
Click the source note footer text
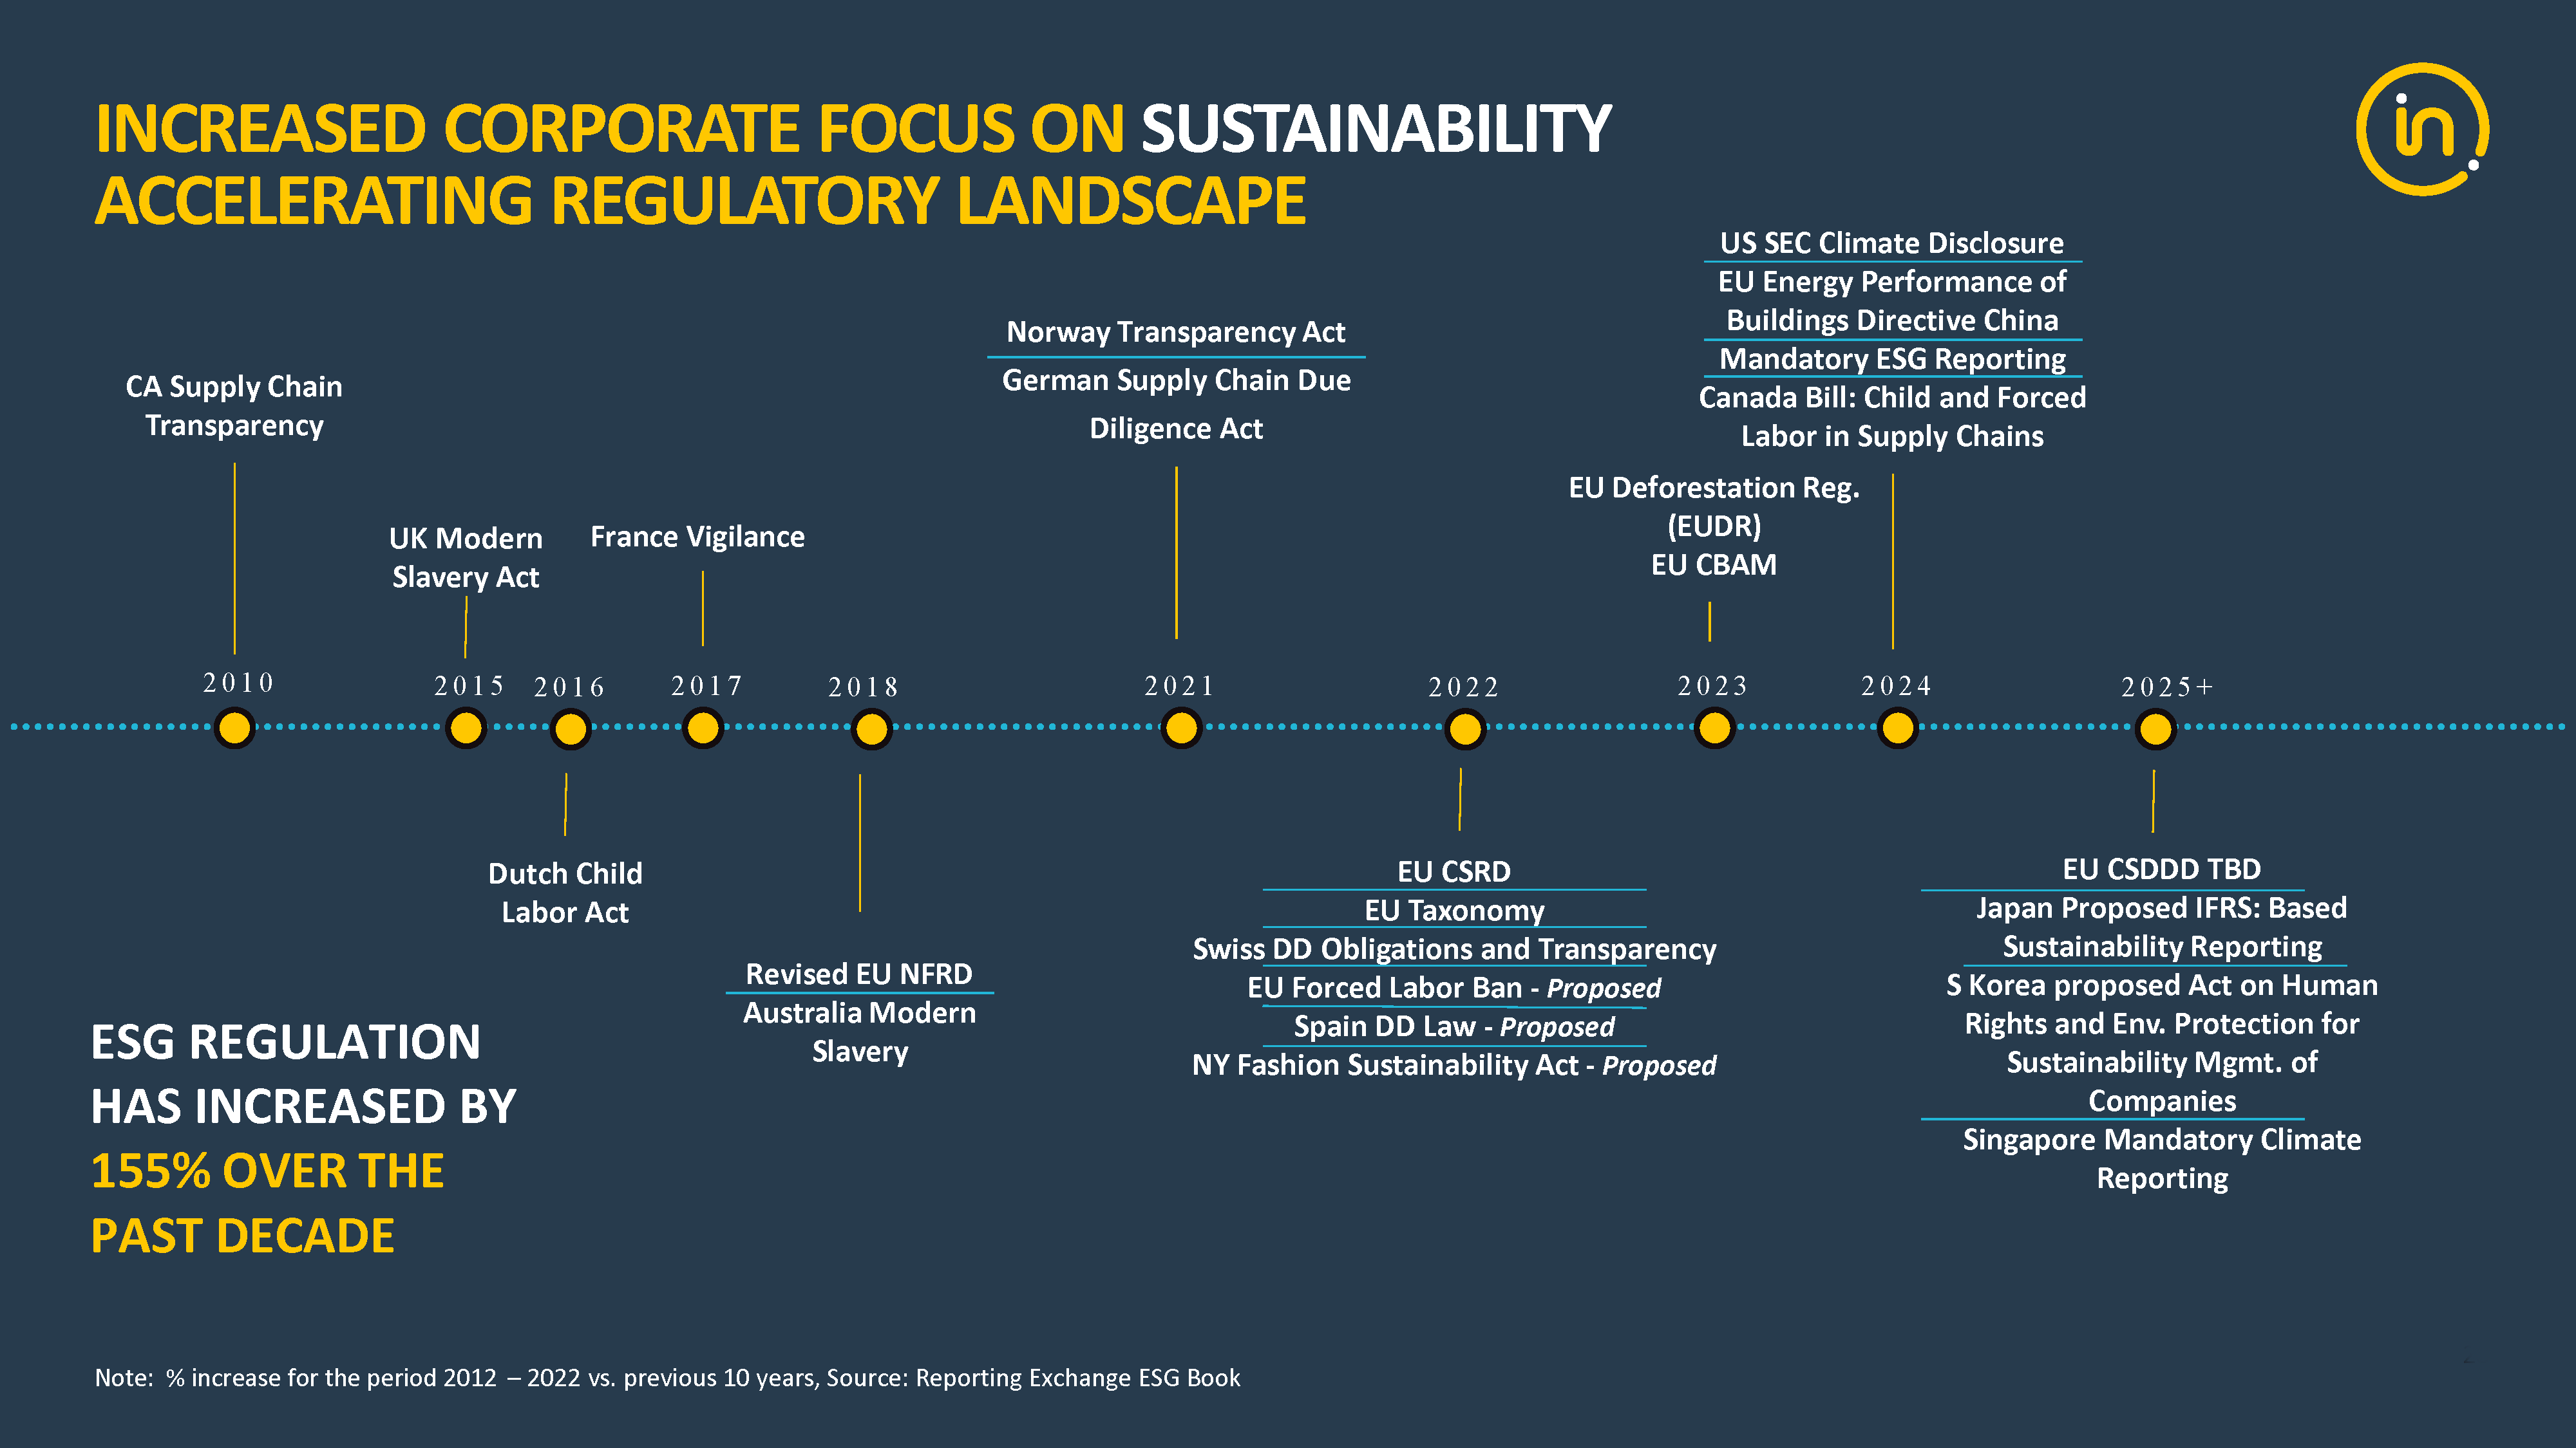667,1377
